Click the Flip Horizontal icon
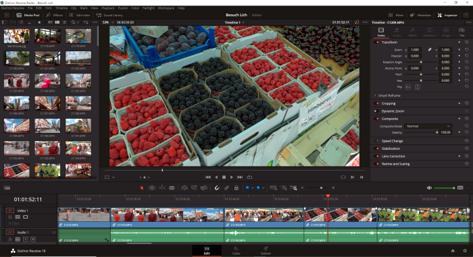Image resolution: width=473 pixels, height=257 pixels. (x=408, y=87)
